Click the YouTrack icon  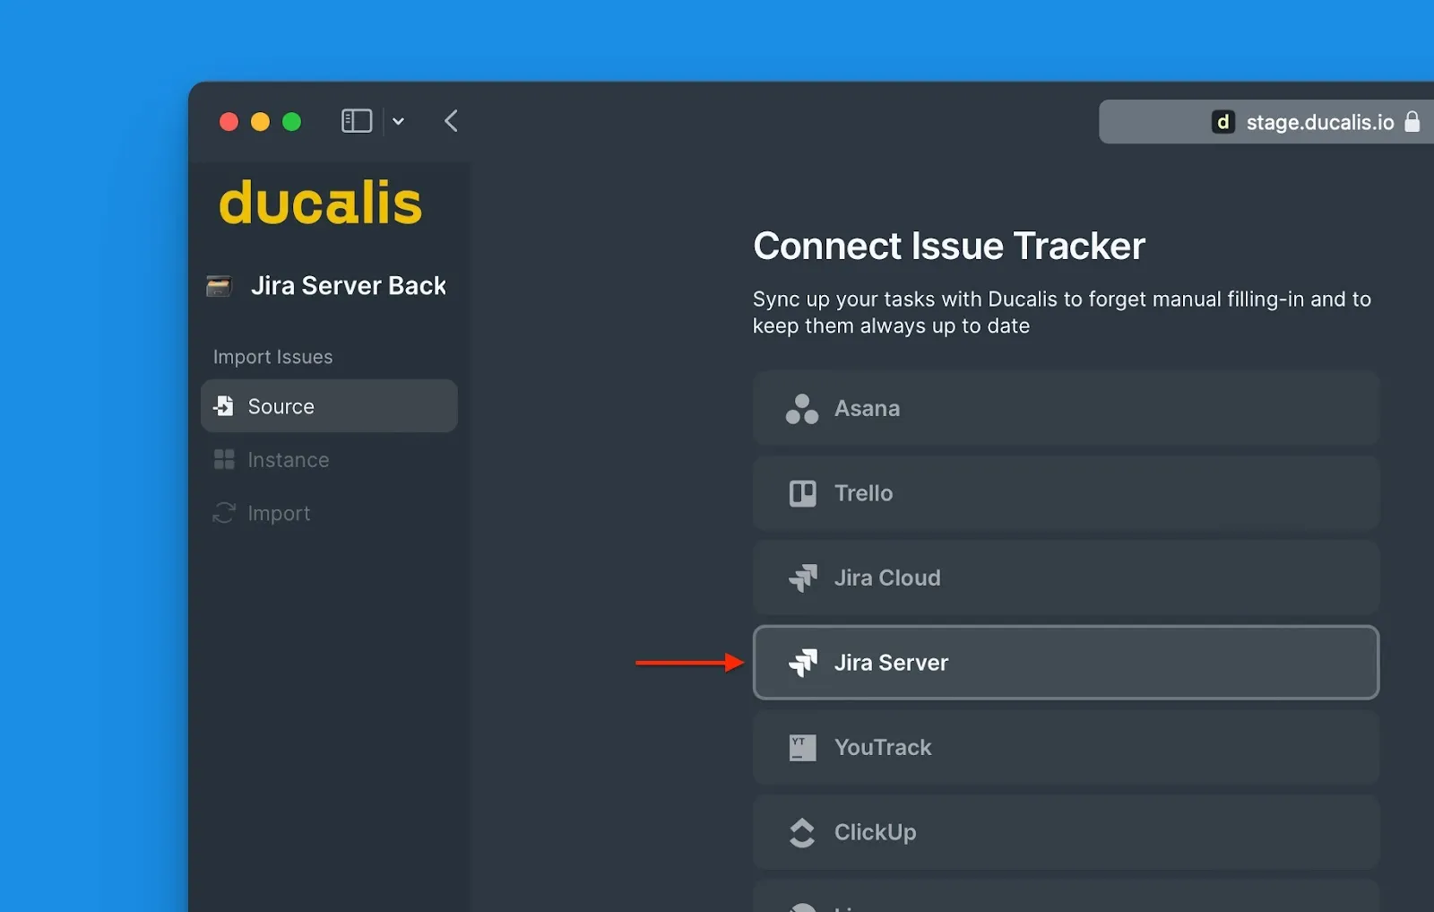pyautogui.click(x=800, y=747)
